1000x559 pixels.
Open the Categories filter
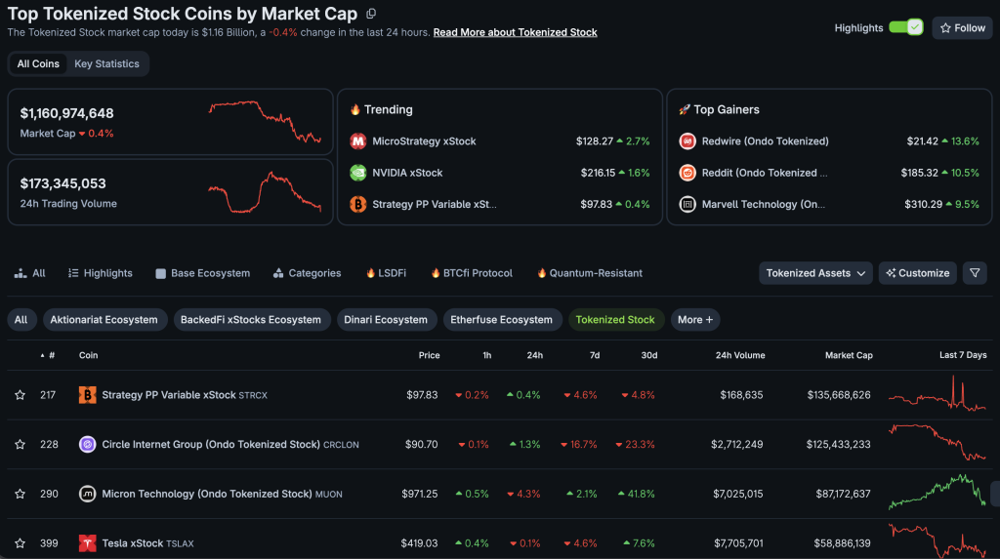pos(307,273)
